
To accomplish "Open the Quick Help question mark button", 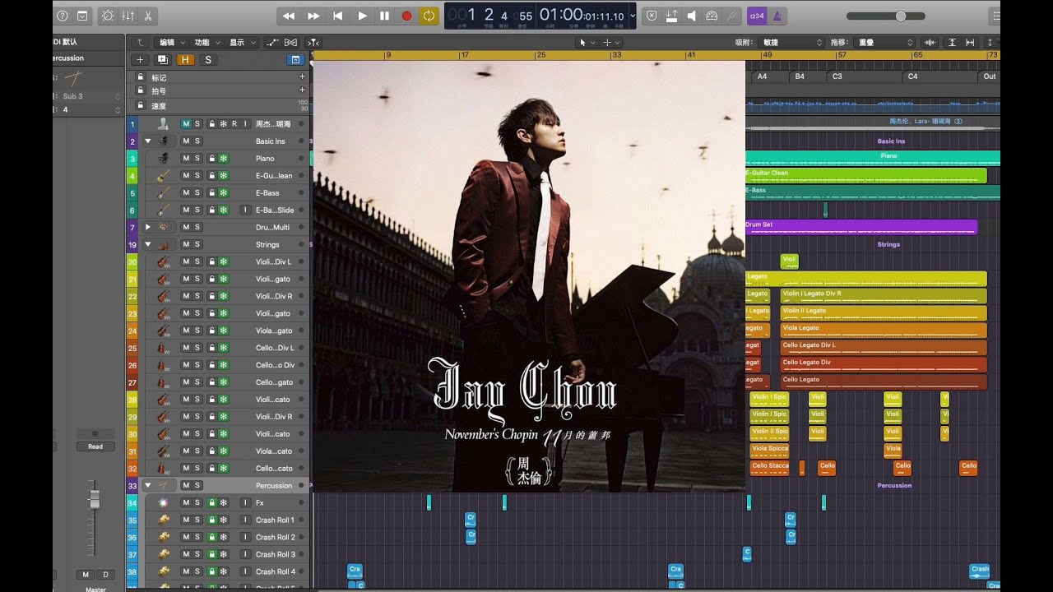I will click(x=62, y=16).
